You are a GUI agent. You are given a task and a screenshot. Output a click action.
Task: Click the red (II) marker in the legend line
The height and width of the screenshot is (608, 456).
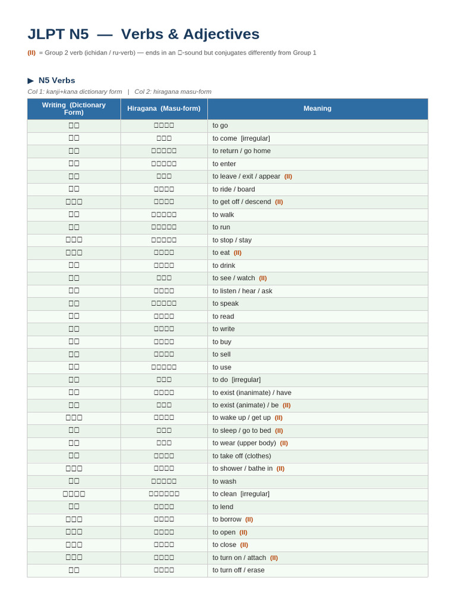click(31, 53)
